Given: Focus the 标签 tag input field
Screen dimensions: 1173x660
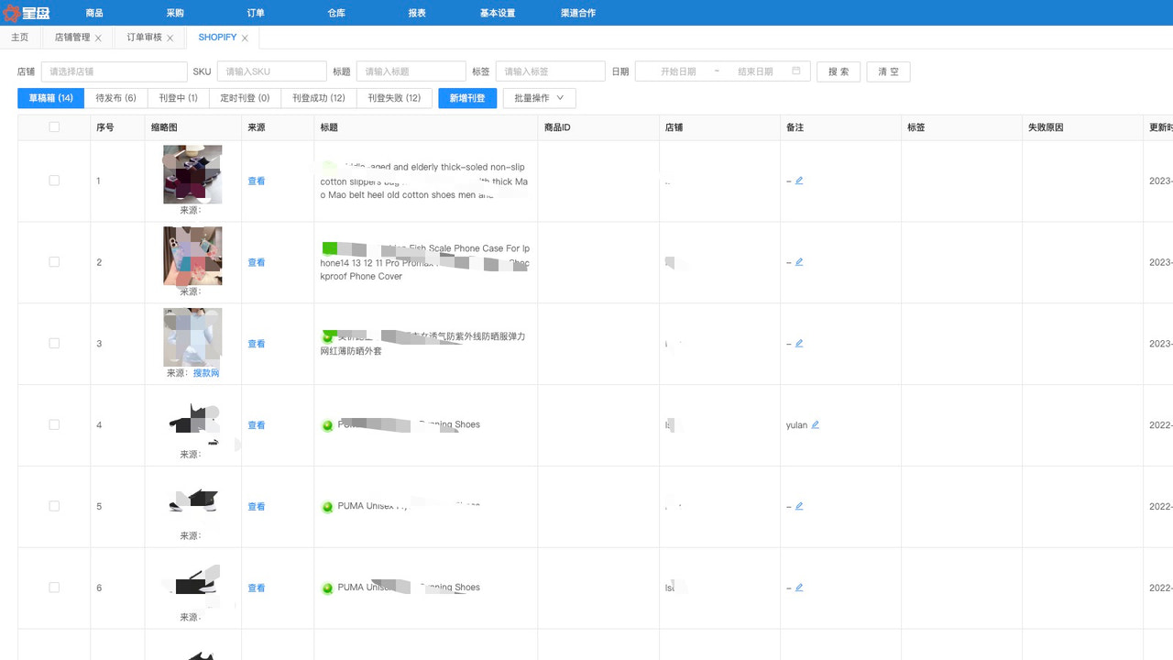Looking at the screenshot, I should click(550, 71).
